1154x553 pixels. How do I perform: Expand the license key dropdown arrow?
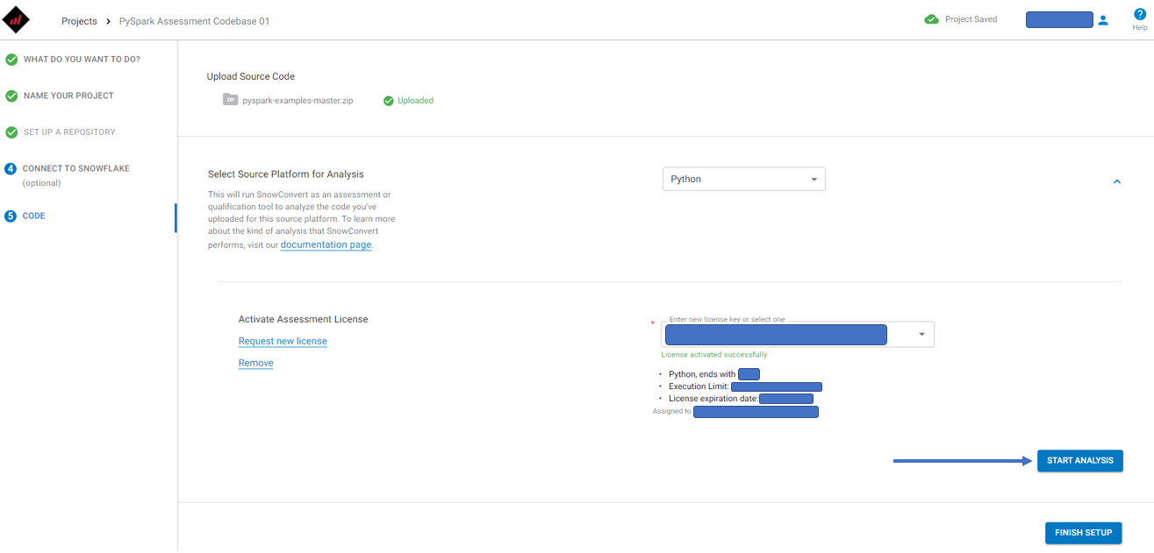pos(921,334)
